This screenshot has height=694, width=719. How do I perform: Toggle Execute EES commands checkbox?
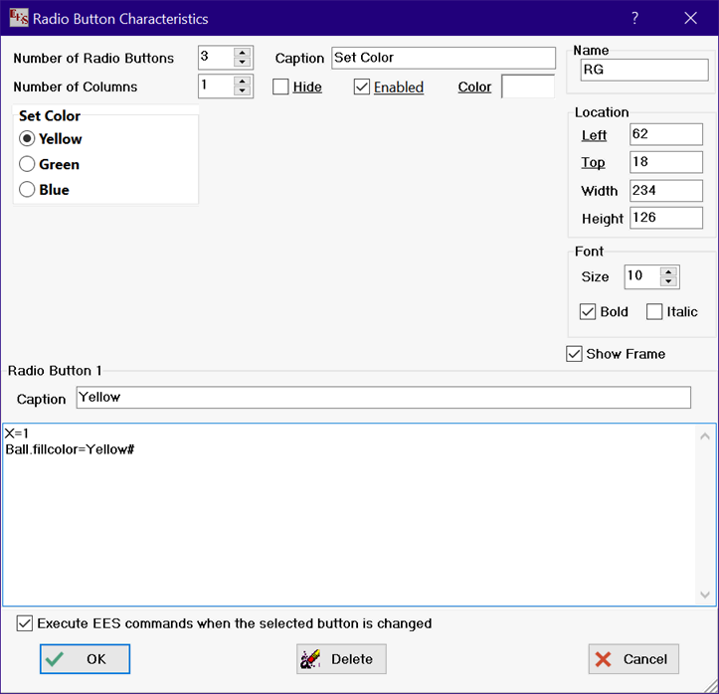25,623
